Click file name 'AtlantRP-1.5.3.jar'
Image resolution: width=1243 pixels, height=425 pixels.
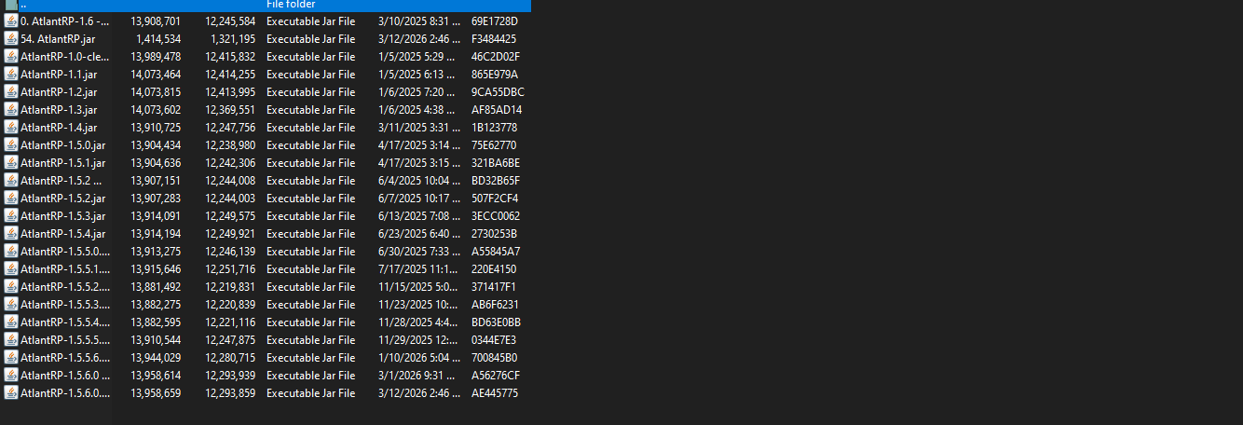(x=62, y=215)
